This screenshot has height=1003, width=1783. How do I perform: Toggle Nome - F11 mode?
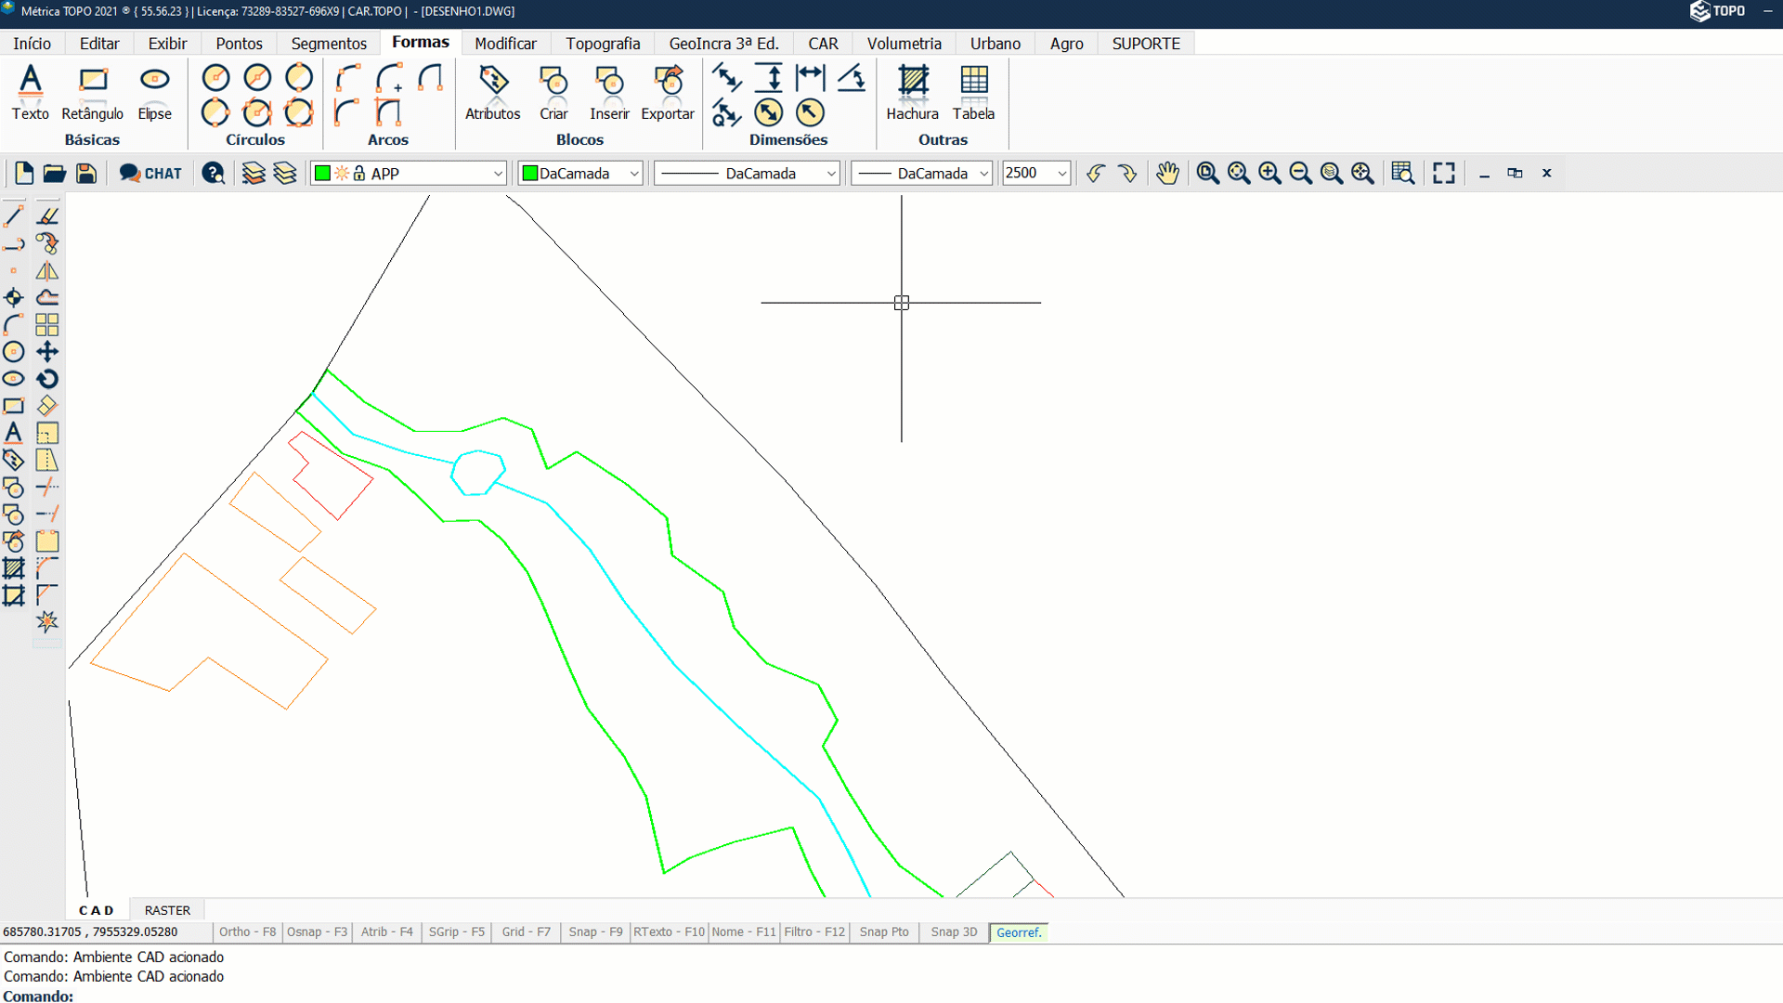click(x=743, y=931)
